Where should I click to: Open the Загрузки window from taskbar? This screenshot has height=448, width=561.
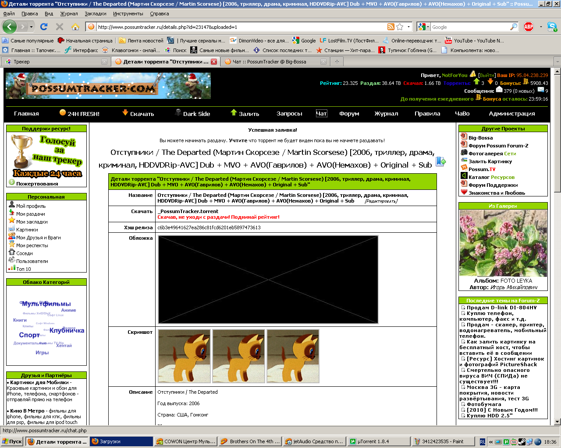[x=121, y=441]
